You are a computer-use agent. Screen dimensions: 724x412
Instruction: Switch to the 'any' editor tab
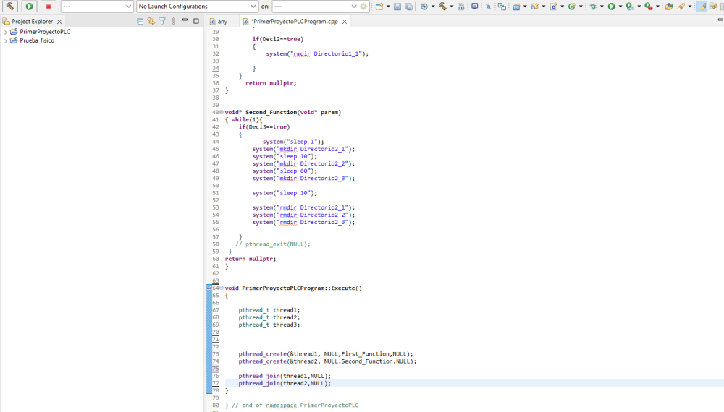(x=222, y=22)
